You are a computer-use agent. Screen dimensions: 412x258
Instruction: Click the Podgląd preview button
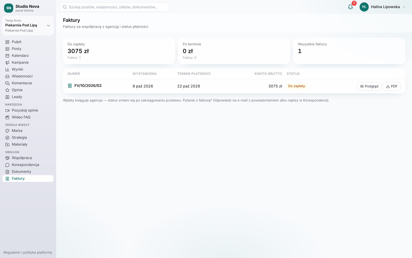pos(369,86)
